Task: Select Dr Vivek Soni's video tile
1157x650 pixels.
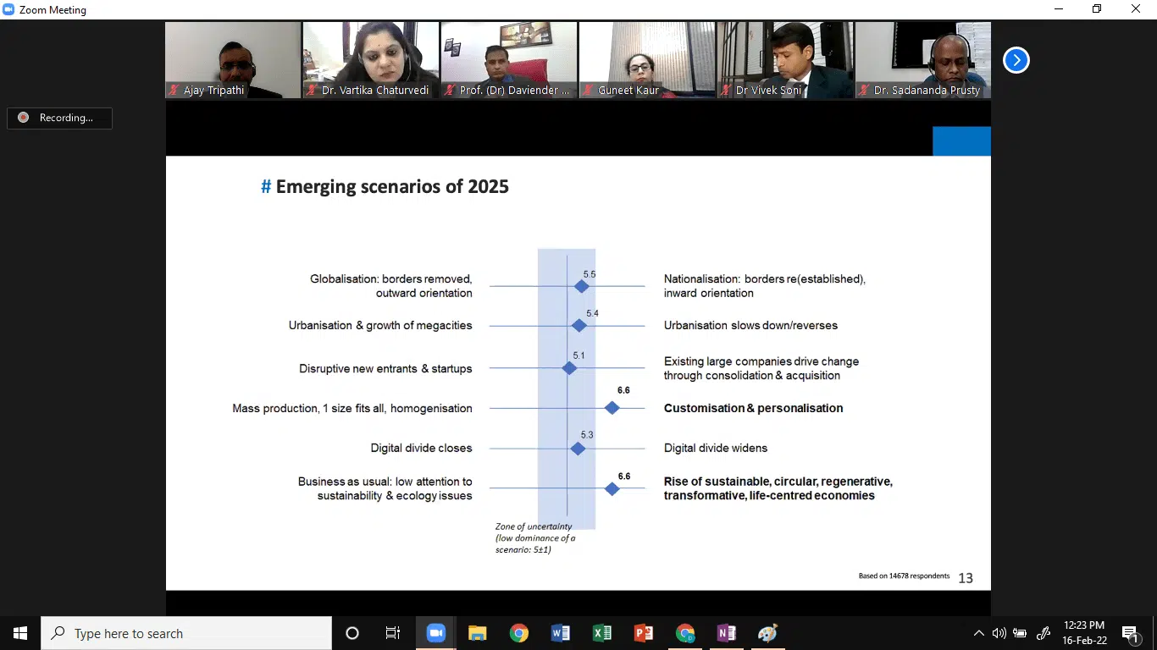Action: tap(785, 60)
